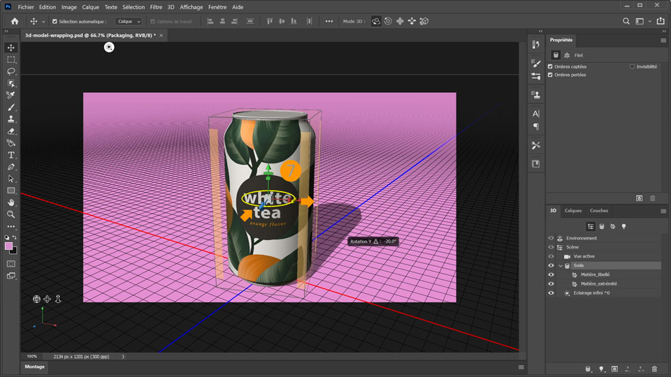This screenshot has height=377, width=671.
Task: Uncheck the Ombres captées checkbox
Action: click(551, 66)
